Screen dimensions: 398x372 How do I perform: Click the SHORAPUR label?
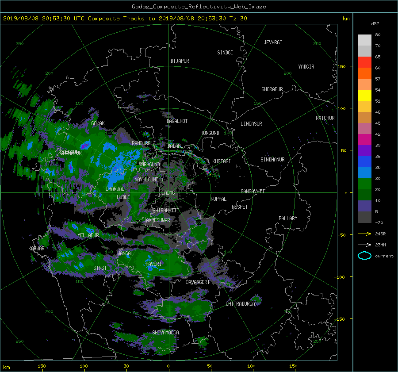tap(272, 89)
